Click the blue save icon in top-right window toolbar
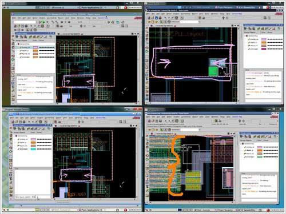This screenshot has width=286, height=214. (156, 18)
